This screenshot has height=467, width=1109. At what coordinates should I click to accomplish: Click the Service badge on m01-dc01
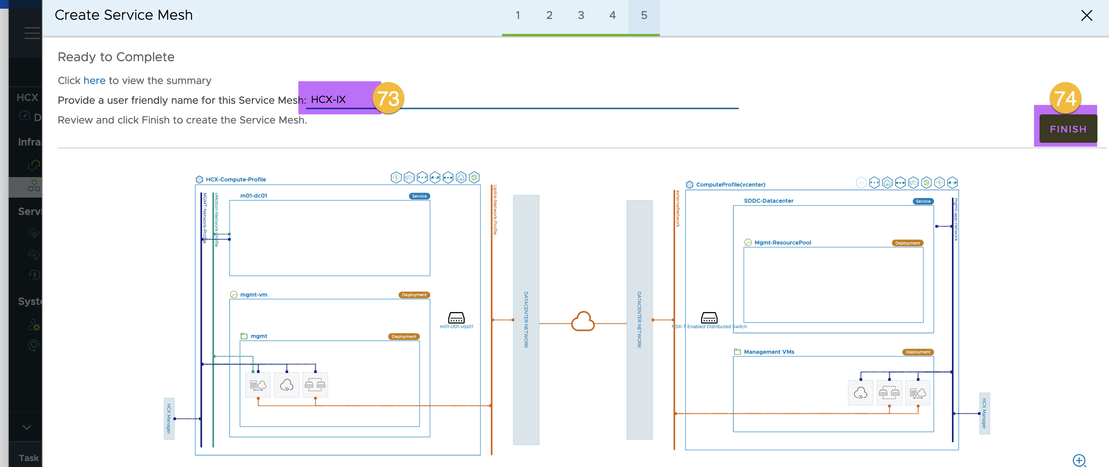click(419, 196)
